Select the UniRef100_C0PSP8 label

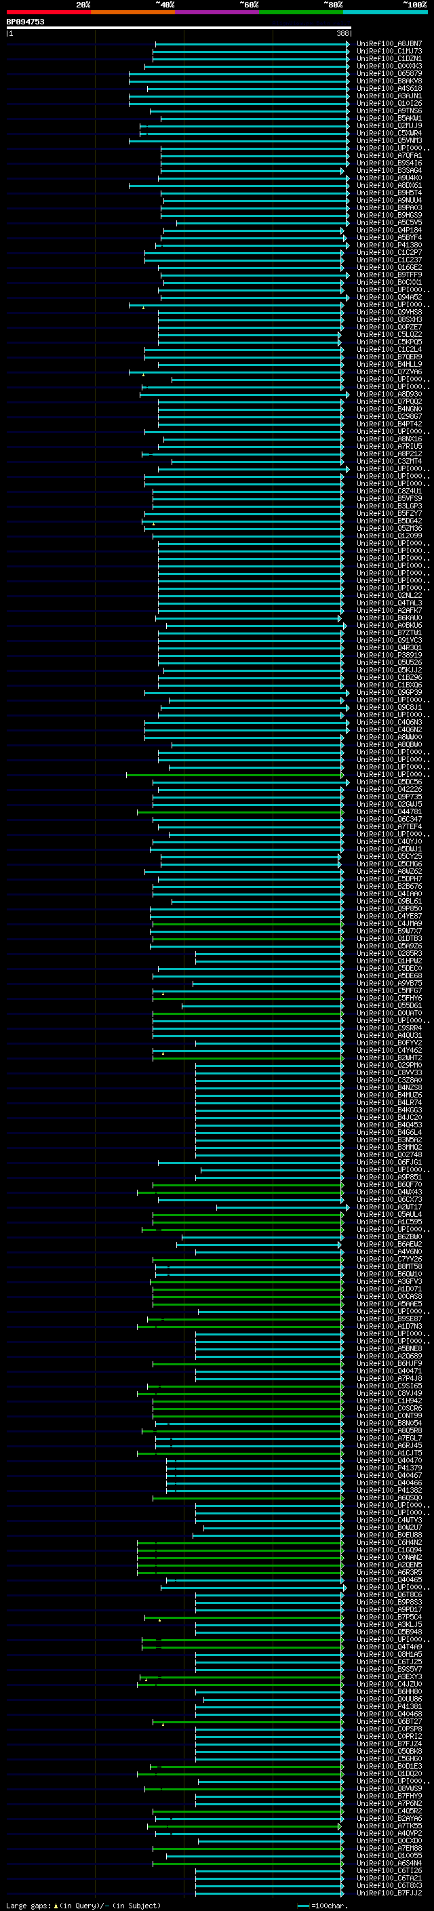point(389,1729)
